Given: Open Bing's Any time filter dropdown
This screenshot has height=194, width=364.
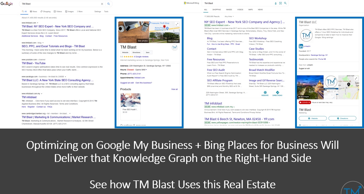Looking at the screenshot, I should point(229,16).
